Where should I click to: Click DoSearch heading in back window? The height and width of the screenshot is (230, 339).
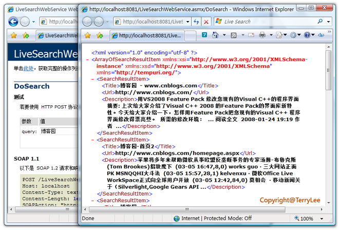tap(32, 86)
